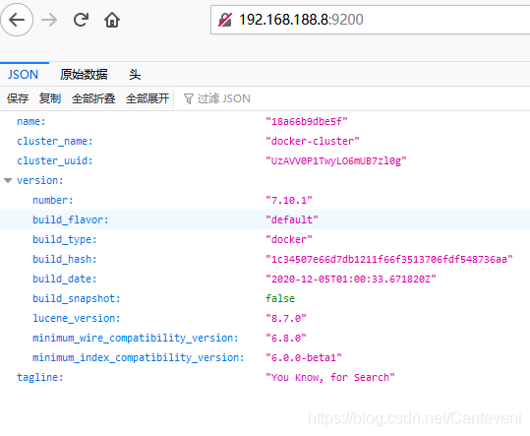
Task: Click the version number value "7.10.1"
Action: pyautogui.click(x=289, y=200)
